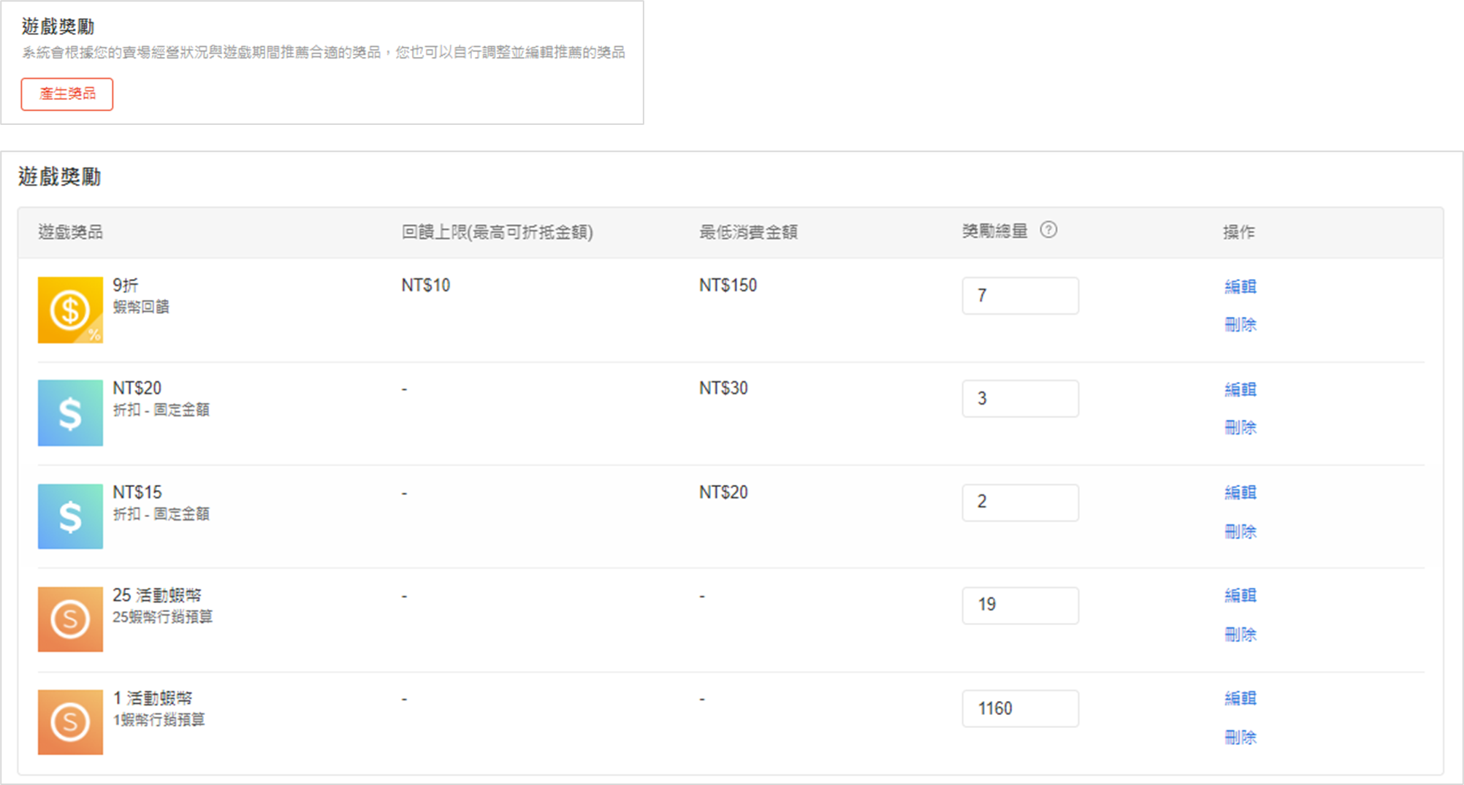
Task: Click the 25 活動蝦幣 coin icon
Action: click(70, 619)
